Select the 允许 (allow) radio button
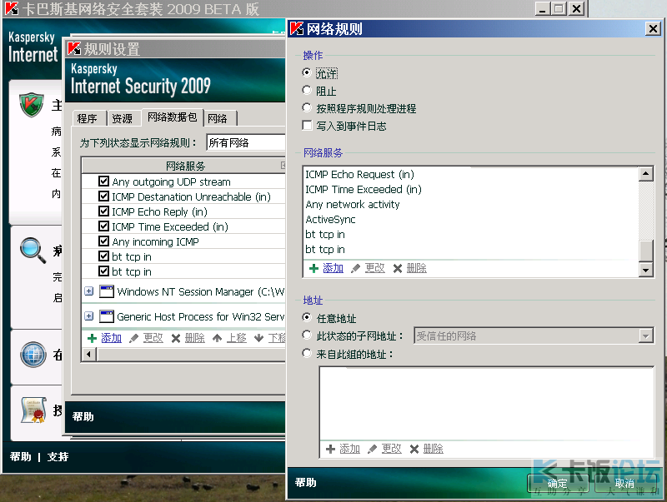The width and height of the screenshot is (667, 502). tap(307, 72)
